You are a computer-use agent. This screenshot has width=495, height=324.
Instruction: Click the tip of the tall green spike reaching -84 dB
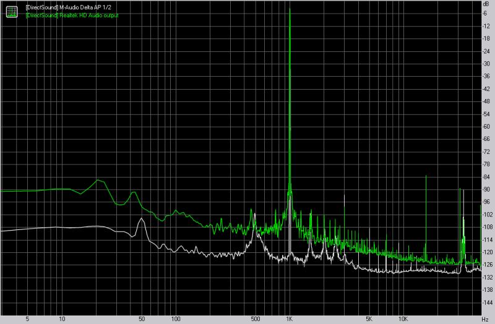426,176
